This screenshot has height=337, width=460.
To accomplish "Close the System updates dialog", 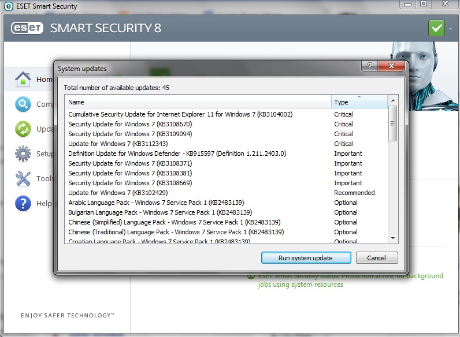I will tap(391, 66).
